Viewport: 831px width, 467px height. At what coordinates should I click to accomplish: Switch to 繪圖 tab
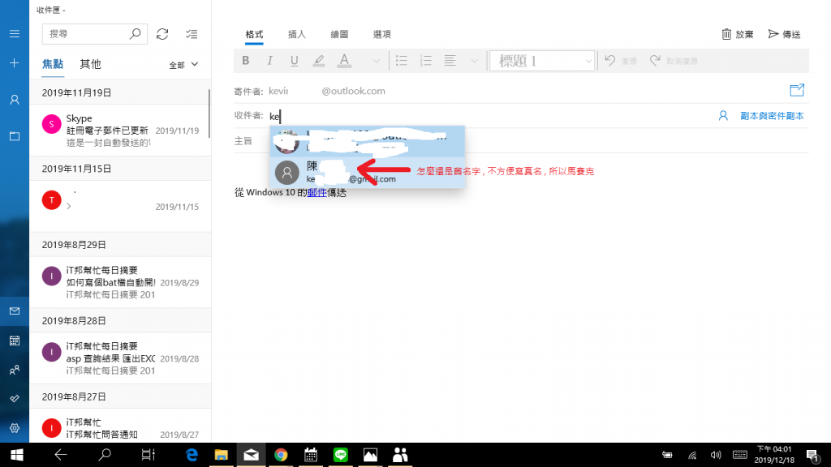[x=339, y=34]
